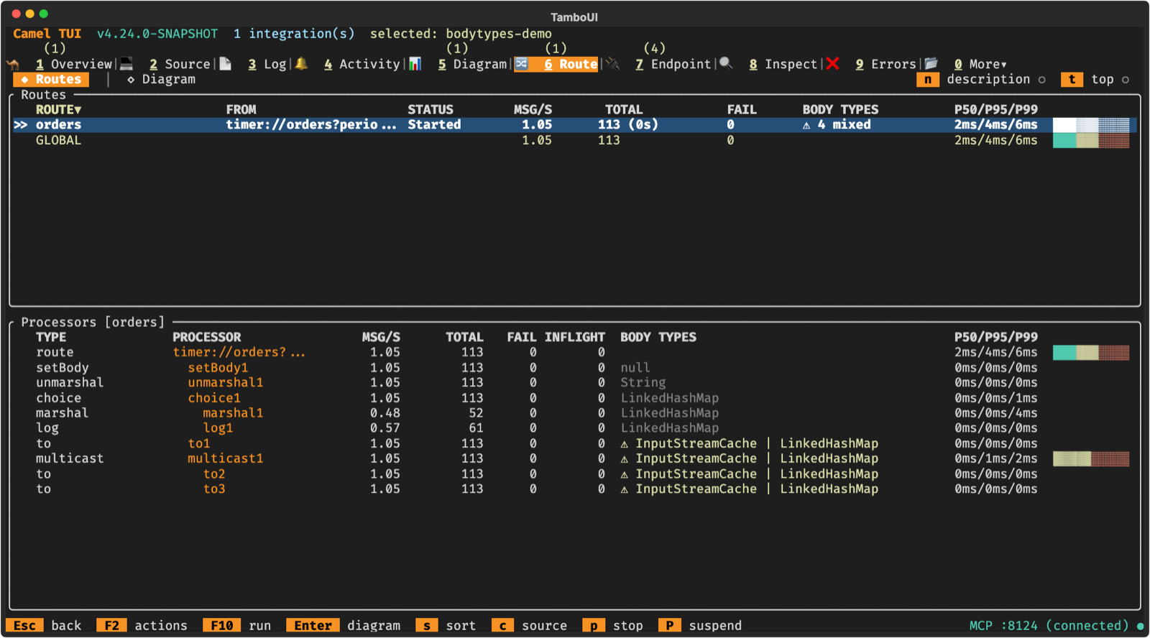Click the 's' sort shortcut button
1150x638 pixels.
pos(446,626)
